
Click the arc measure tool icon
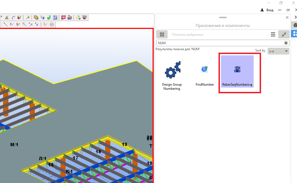click(13, 17)
